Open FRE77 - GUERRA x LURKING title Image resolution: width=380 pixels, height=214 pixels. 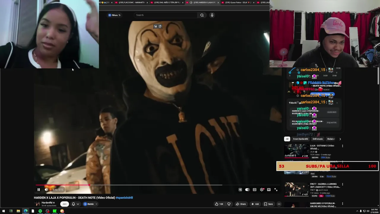[x=325, y=185]
